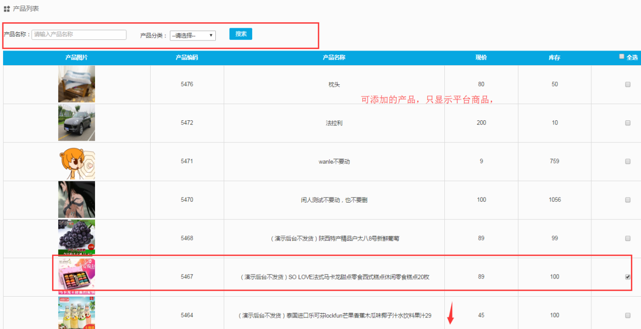641x329 pixels.
Task: Click the anime image for product 5470
Action: tap(76, 200)
